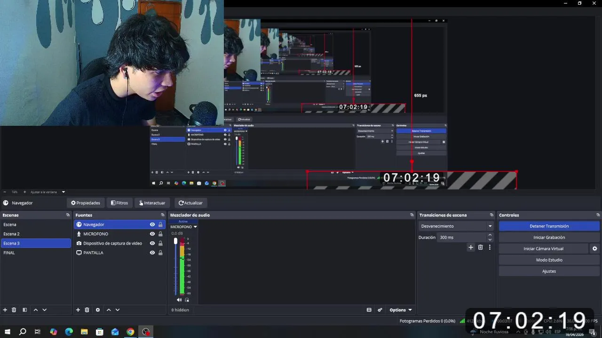This screenshot has height=338, width=602.
Task: Open Windows Start menu
Action: click(x=8, y=332)
